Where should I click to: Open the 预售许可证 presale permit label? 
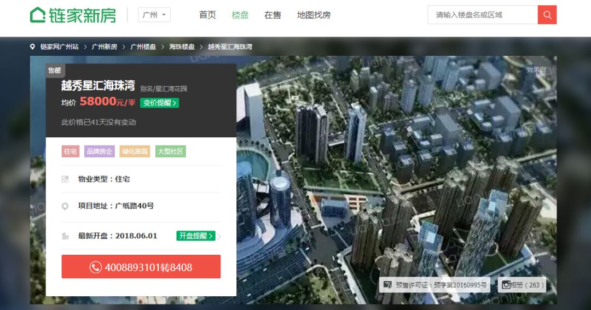(434, 285)
